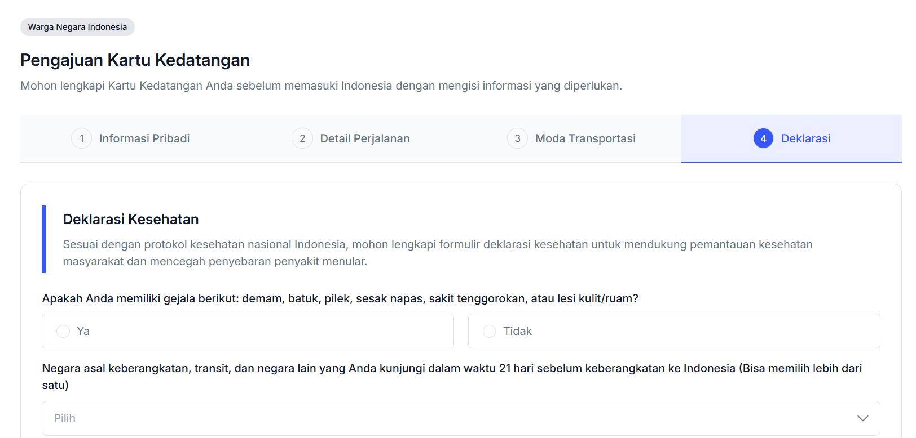Image resolution: width=916 pixels, height=438 pixels.
Task: Click the step 1 number circle
Action: [82, 138]
